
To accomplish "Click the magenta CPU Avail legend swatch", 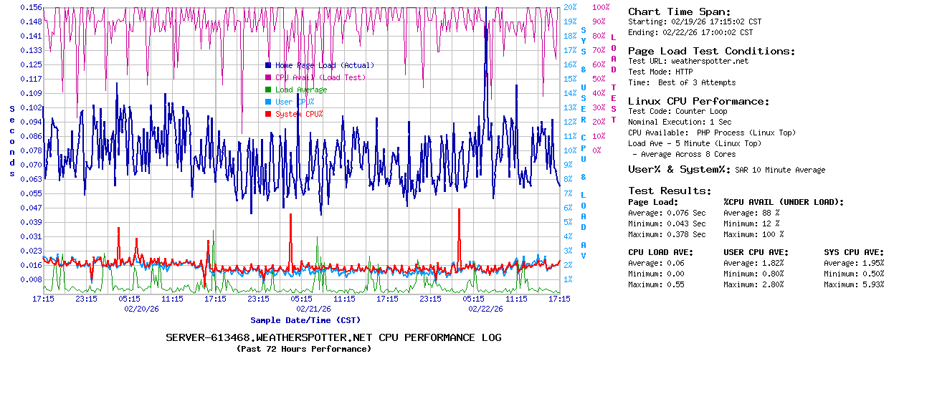I will 268,77.
